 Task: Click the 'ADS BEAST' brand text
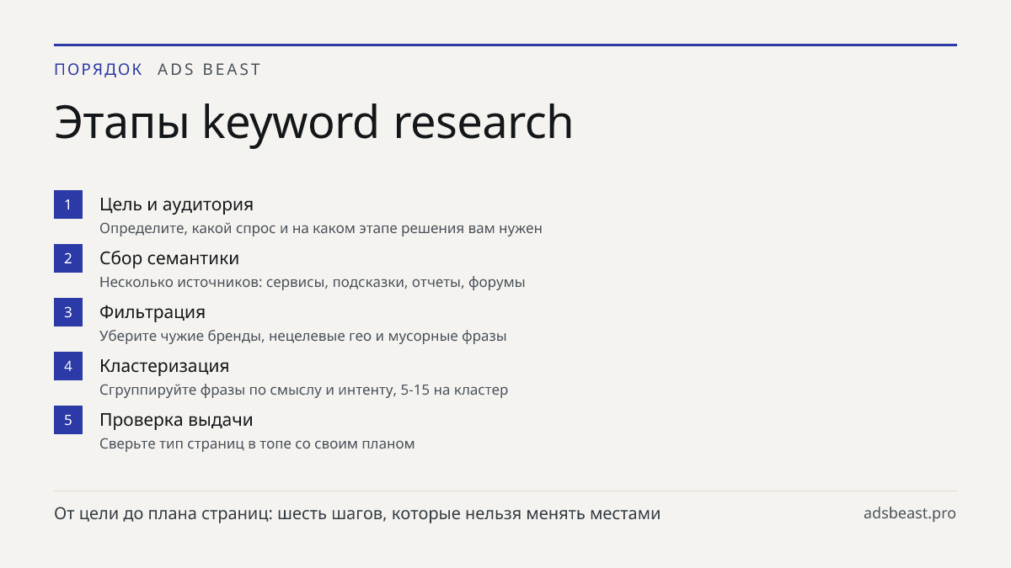coord(210,70)
